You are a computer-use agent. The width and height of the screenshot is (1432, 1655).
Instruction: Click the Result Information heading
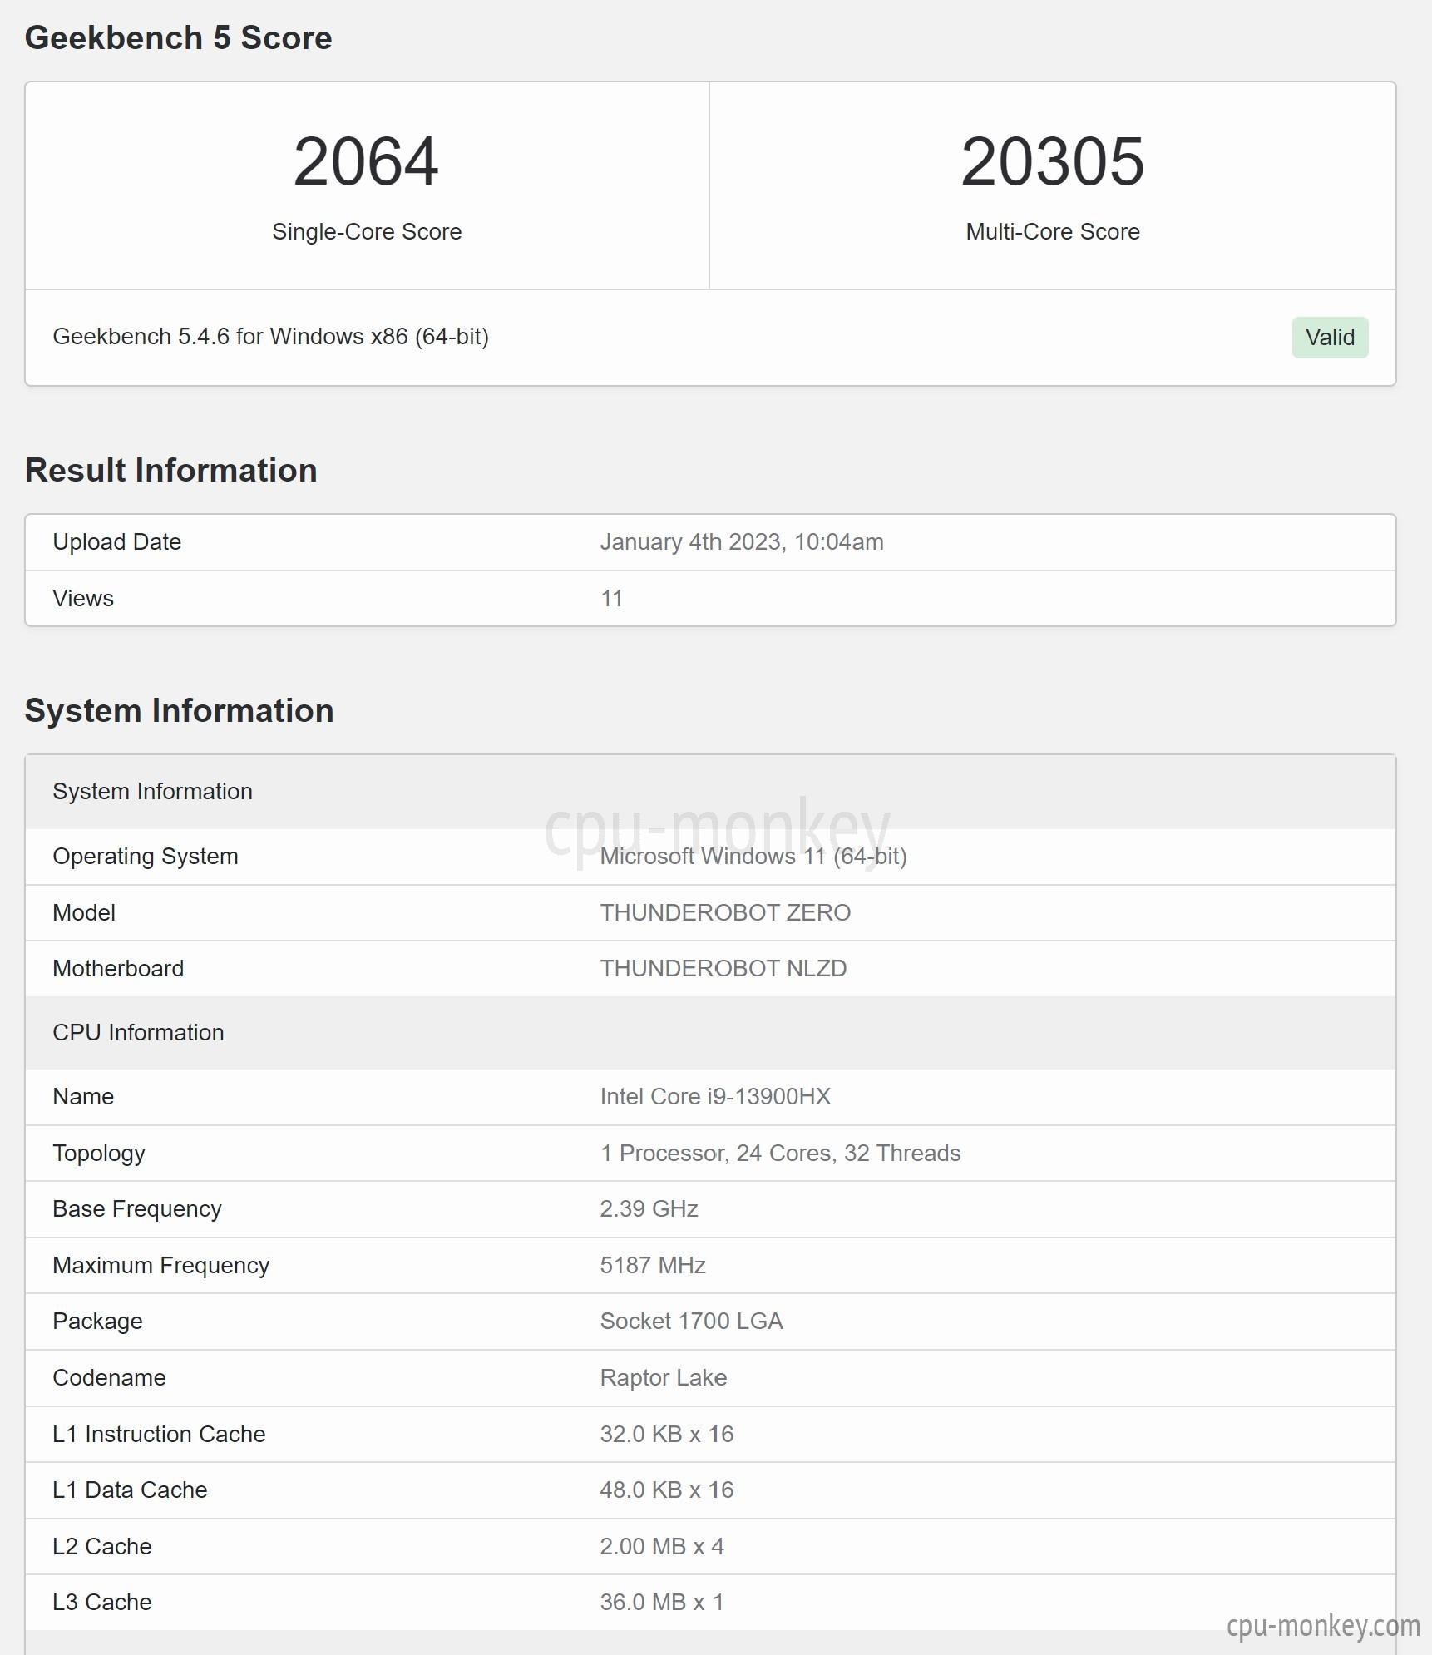171,471
